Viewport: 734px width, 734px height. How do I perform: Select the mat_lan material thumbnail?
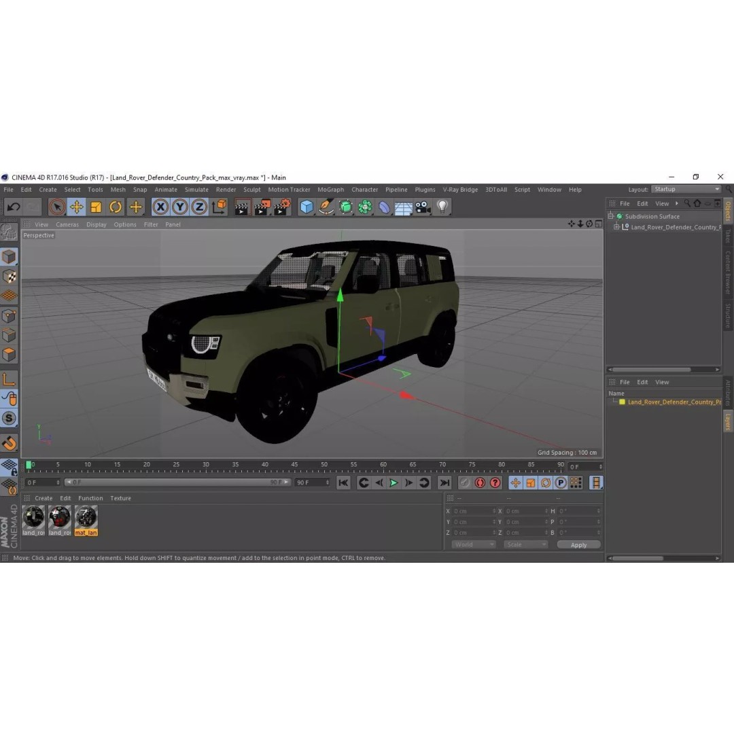86,521
